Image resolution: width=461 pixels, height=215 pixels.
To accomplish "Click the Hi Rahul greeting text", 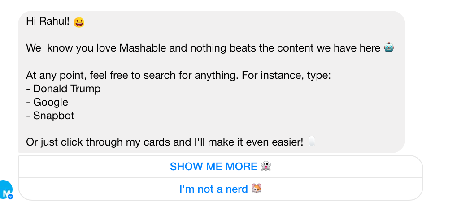I will click(48, 22).
